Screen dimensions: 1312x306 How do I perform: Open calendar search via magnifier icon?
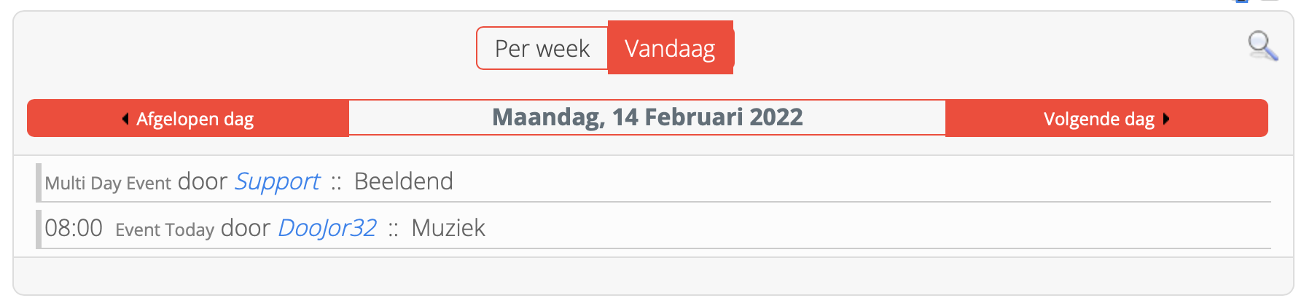pyautogui.click(x=1262, y=46)
